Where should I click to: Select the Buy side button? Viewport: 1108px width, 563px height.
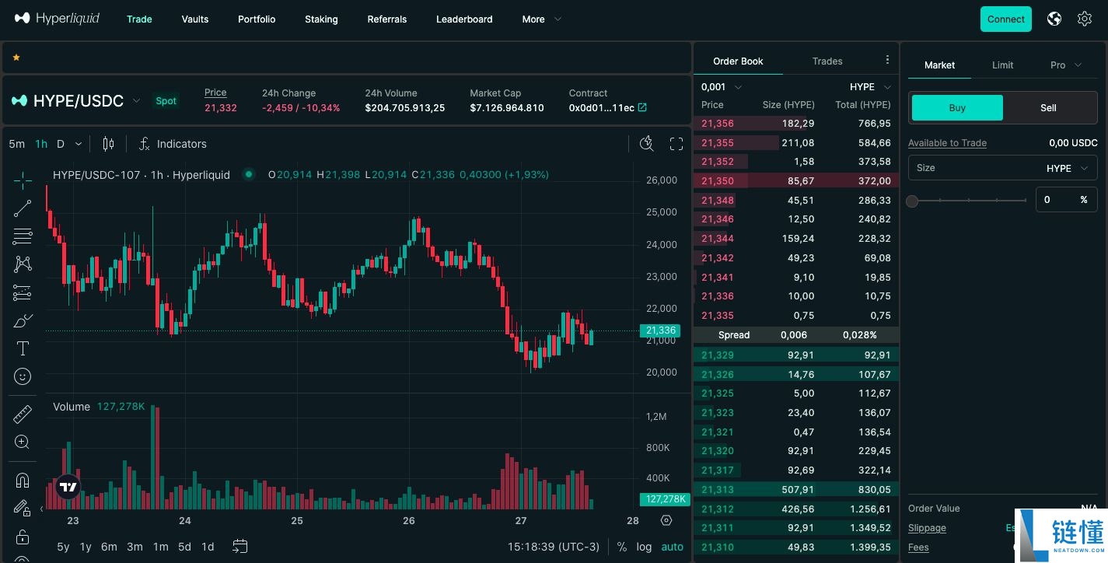957,108
